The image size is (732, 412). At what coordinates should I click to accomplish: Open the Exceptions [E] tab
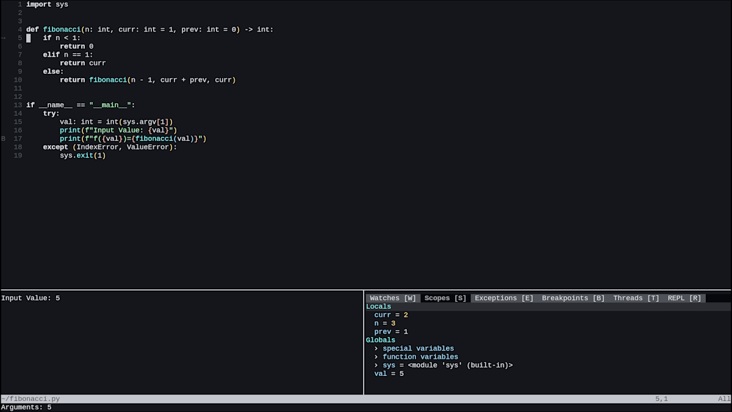[504, 298]
